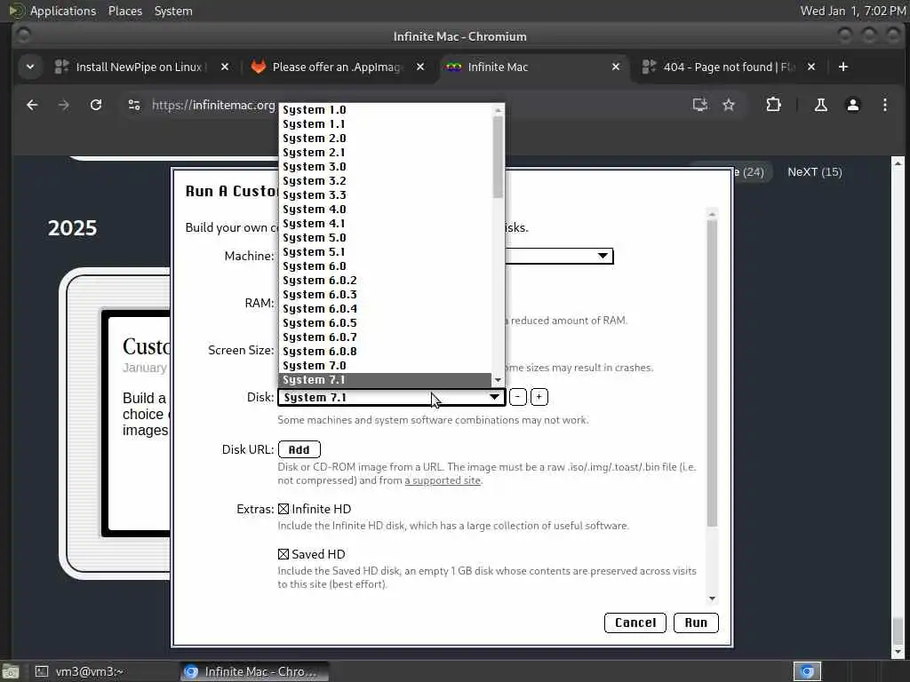Select System 1.1 from the list
The width and height of the screenshot is (910, 682).
click(x=386, y=124)
